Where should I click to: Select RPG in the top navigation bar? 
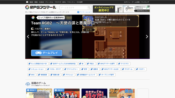[x=64, y=2]
